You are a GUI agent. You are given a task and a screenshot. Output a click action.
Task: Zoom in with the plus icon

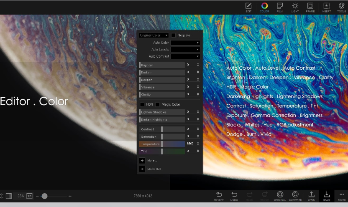click(x=70, y=196)
